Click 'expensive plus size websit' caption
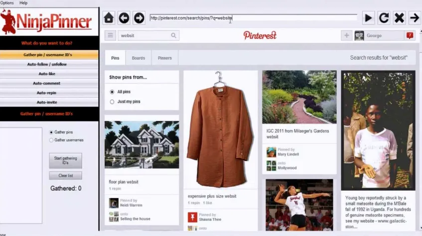Screen dimensions: 422x236 (x=212, y=196)
